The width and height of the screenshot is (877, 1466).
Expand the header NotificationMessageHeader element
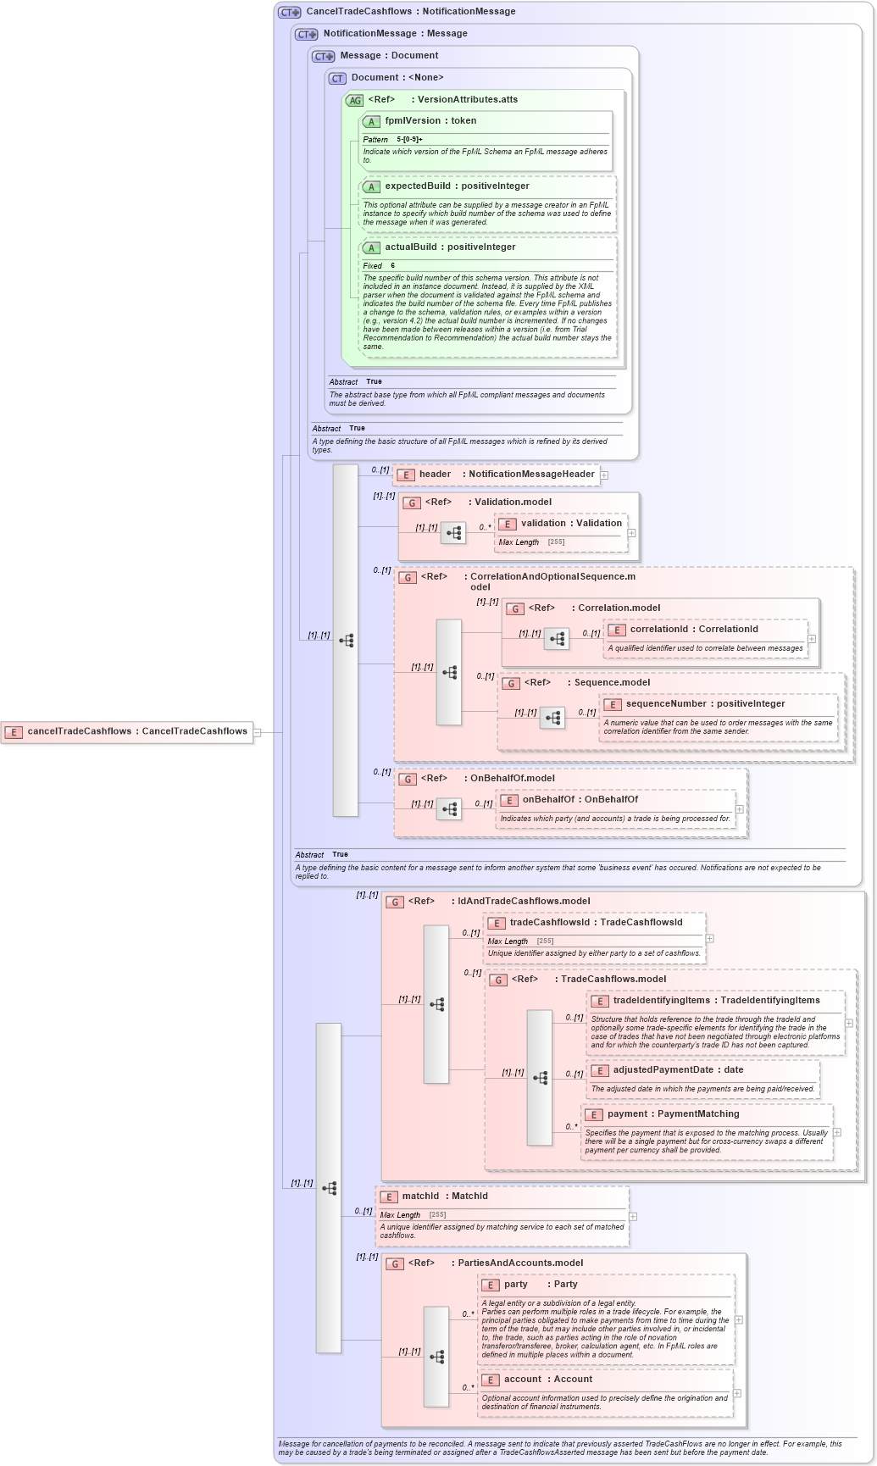pos(604,475)
